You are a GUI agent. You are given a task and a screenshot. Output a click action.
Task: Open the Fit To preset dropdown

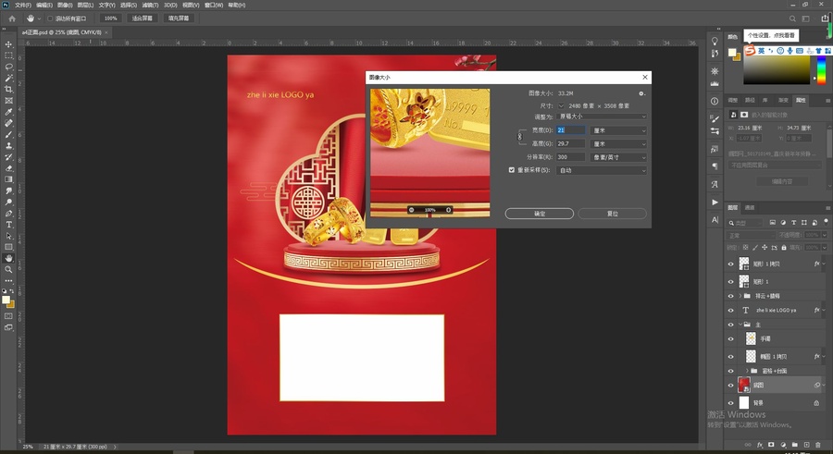coord(602,117)
